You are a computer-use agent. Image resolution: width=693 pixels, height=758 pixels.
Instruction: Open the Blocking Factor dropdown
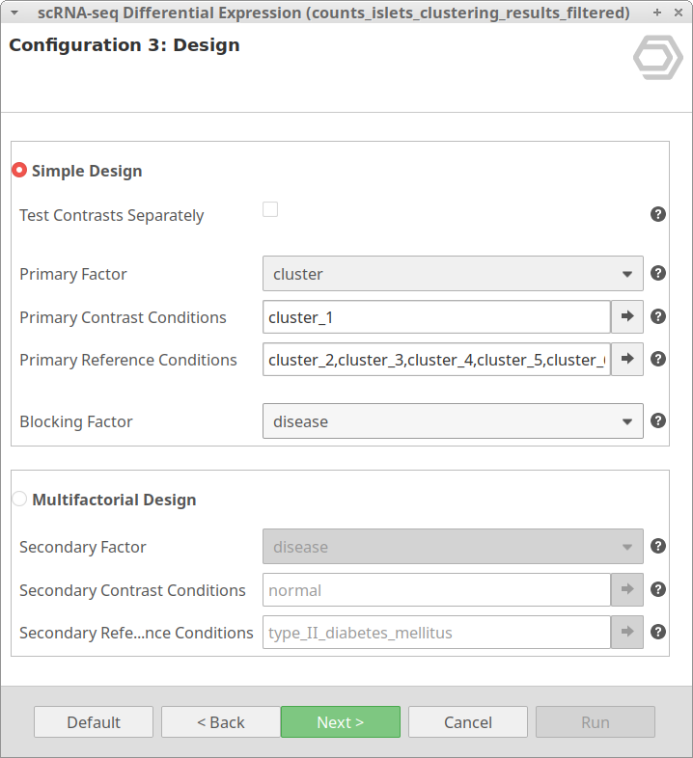point(453,421)
